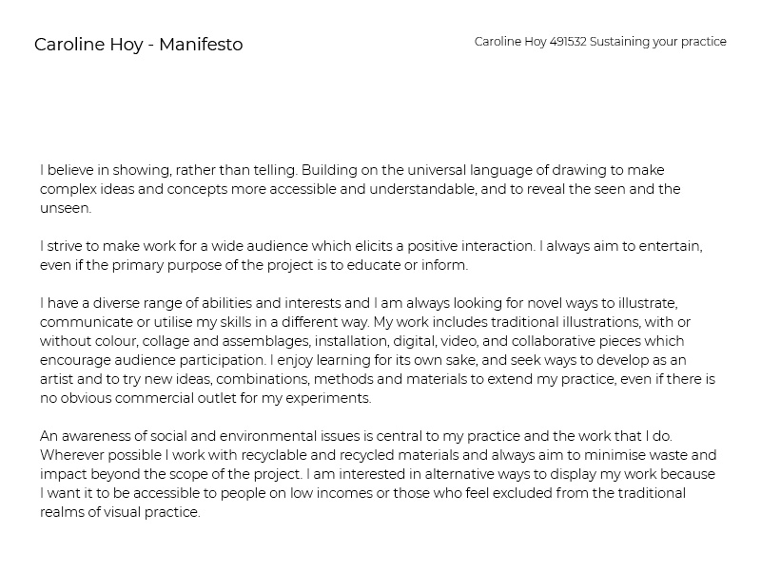Click the closing text "realms of visual practice"
This screenshot has height=570, width=761.
120,512
